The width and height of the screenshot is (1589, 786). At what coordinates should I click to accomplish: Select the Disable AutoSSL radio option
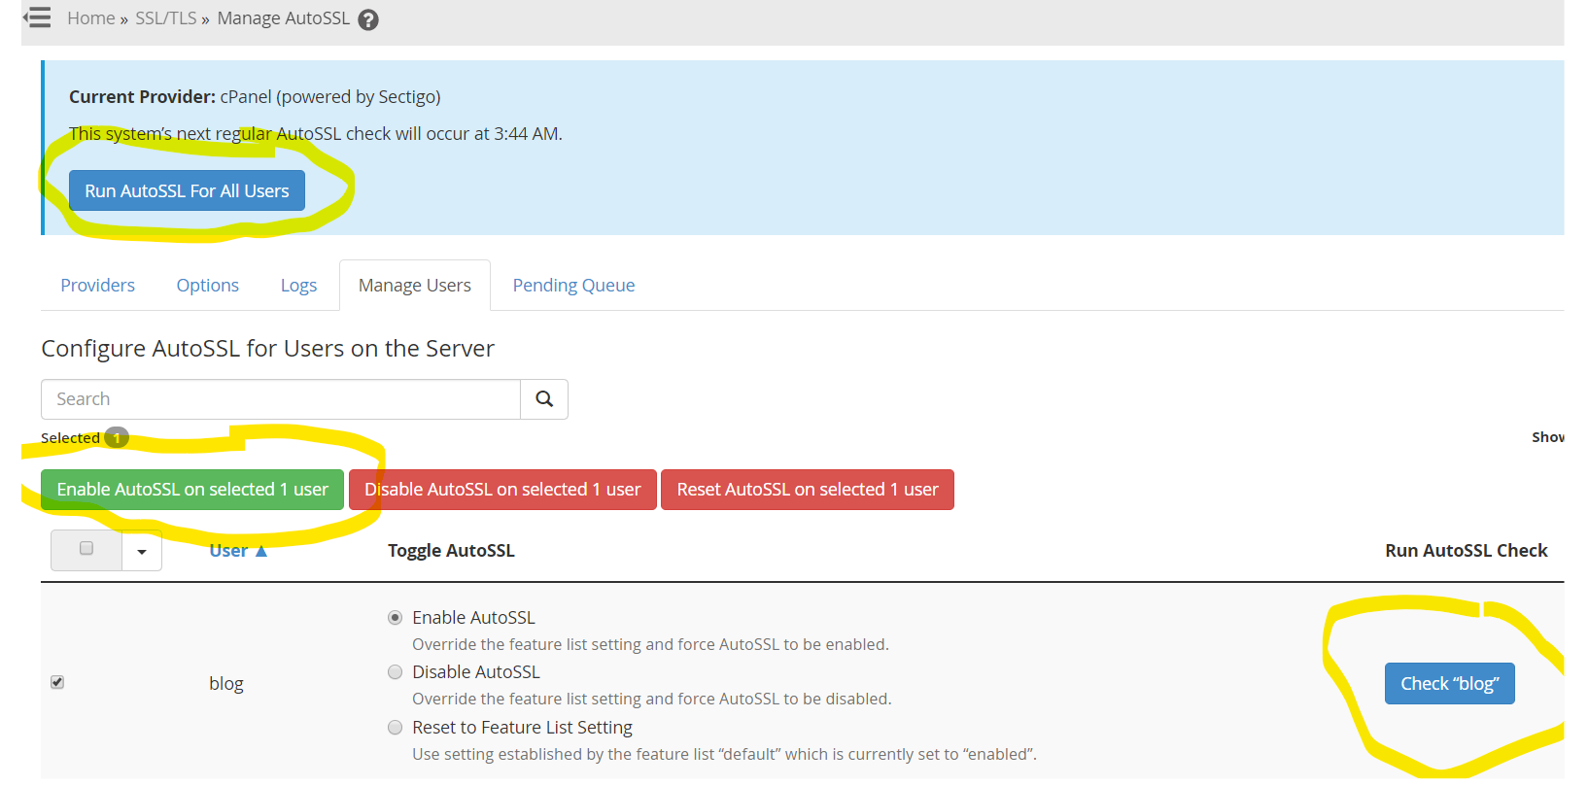pyautogui.click(x=396, y=672)
